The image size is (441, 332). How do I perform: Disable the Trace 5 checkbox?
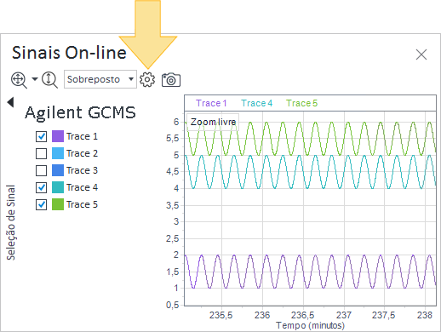coord(42,204)
